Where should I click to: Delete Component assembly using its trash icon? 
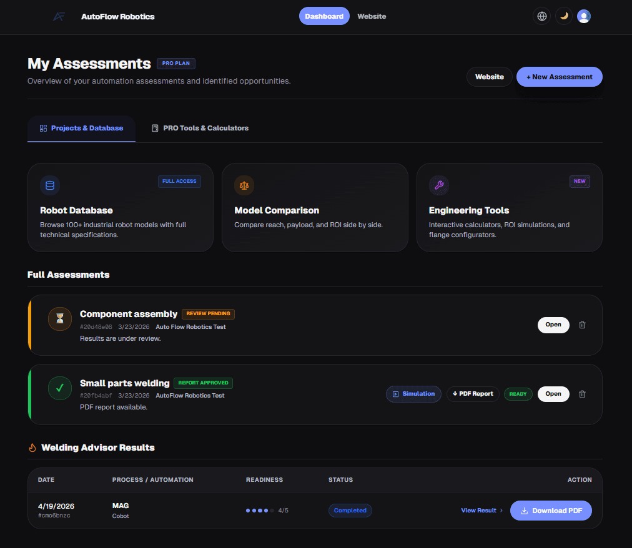click(x=582, y=325)
